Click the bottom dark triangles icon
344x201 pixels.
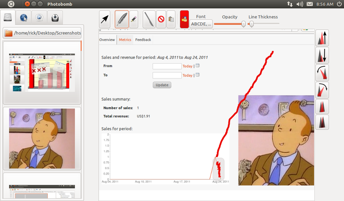pos(322,122)
